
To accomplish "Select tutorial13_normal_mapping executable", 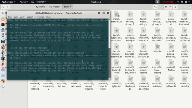I will click(89, 86).
